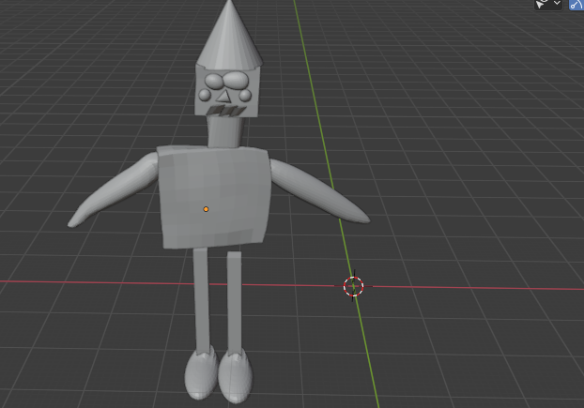Select the arm extending to the right
The width and height of the screenshot is (584, 408).
point(319,194)
